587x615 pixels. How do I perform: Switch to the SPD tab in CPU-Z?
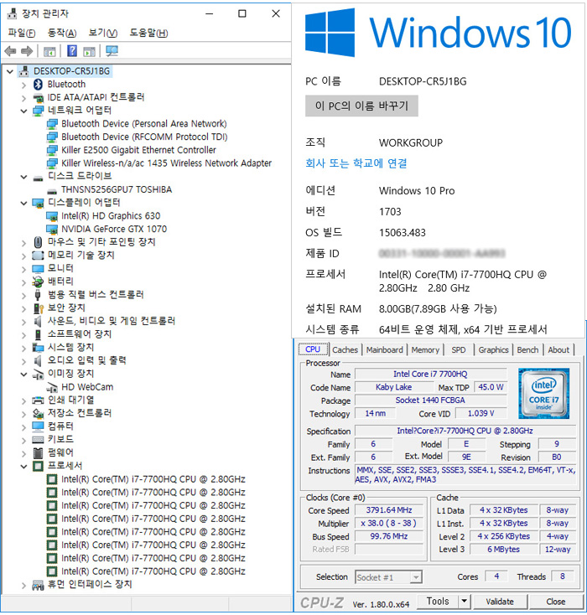pyautogui.click(x=458, y=349)
